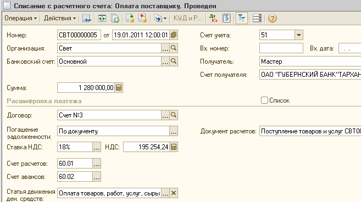The height and width of the screenshot is (202, 361).
Task: Enable the Список checkbox
Action: pos(264,100)
